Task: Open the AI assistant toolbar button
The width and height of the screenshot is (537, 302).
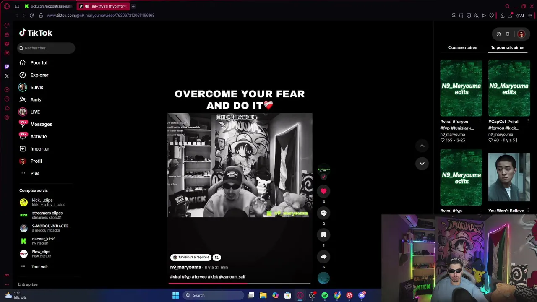Action: coord(521,16)
